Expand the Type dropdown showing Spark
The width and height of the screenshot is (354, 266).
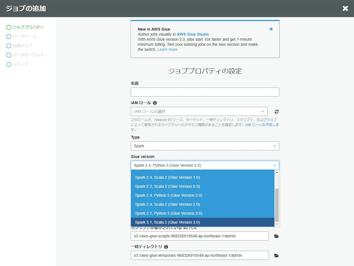coord(205,146)
